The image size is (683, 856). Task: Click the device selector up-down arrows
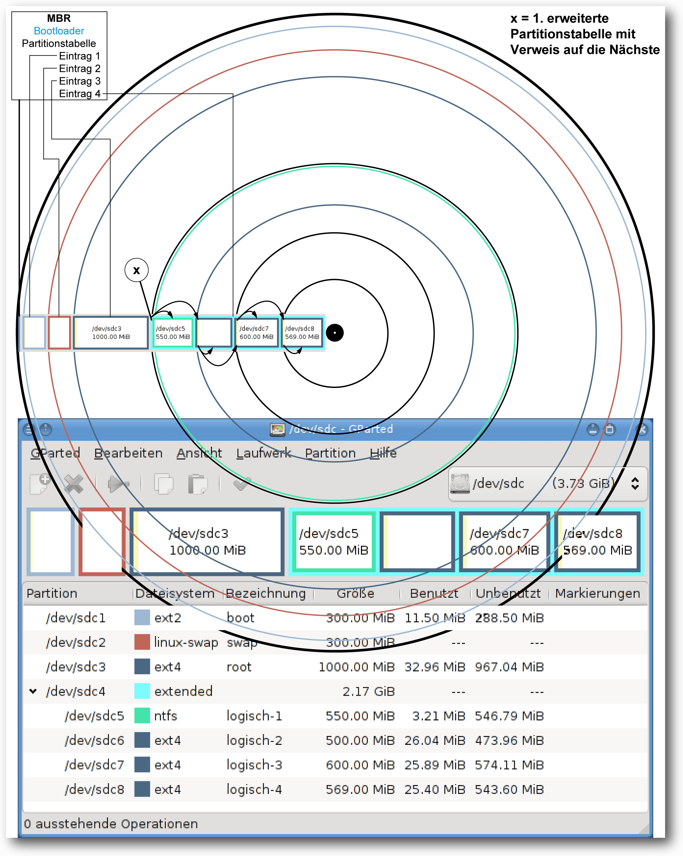pyautogui.click(x=635, y=483)
